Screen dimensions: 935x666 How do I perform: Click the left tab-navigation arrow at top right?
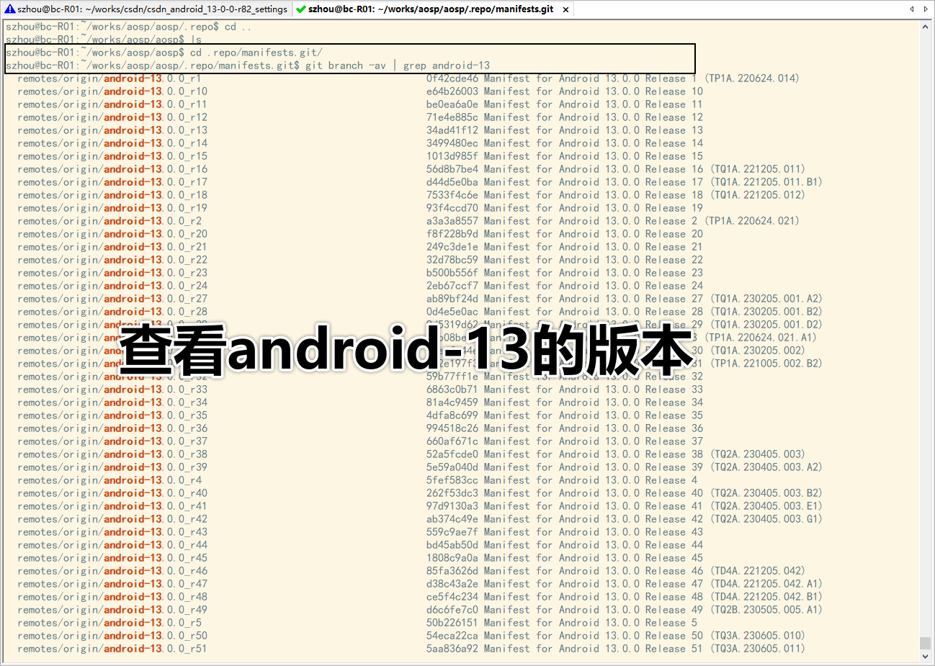911,9
